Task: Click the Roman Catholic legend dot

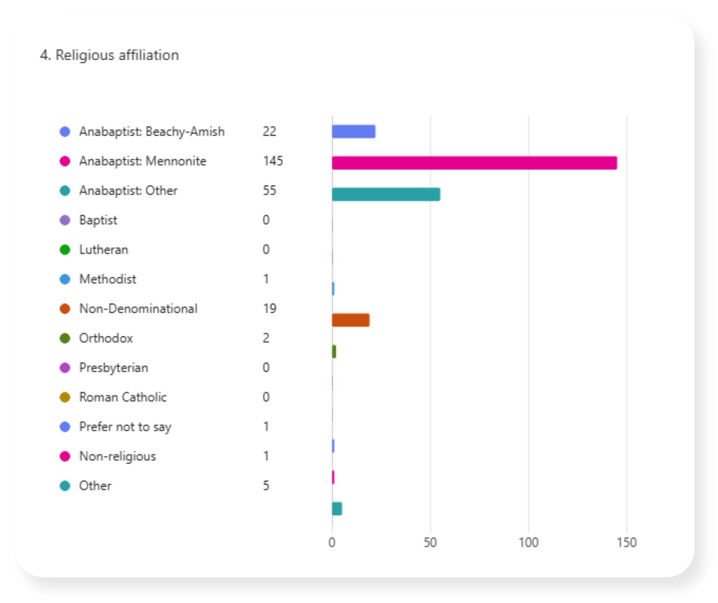Action: [x=65, y=397]
